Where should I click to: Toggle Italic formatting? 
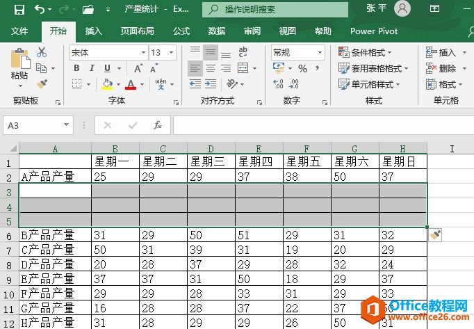pyautogui.click(x=92, y=68)
